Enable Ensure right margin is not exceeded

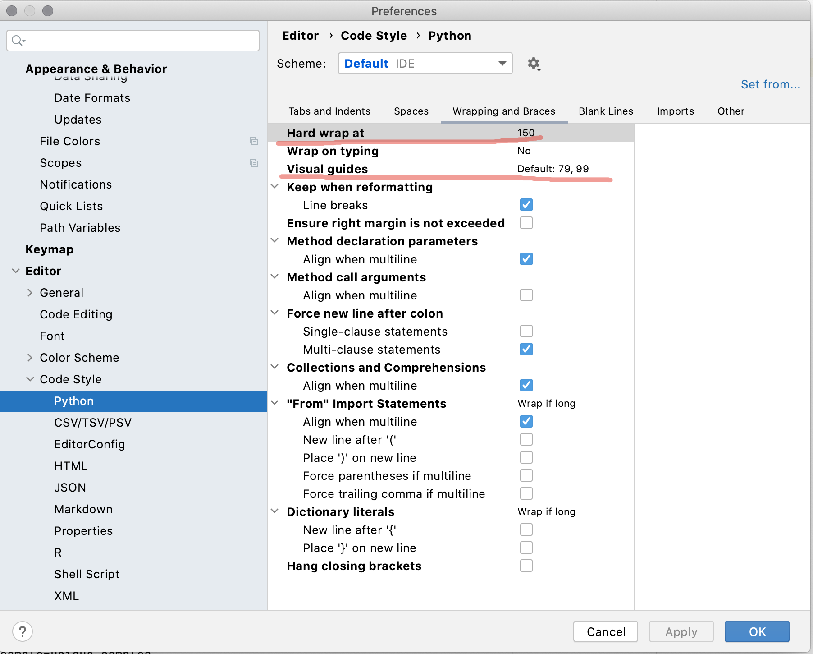click(526, 223)
